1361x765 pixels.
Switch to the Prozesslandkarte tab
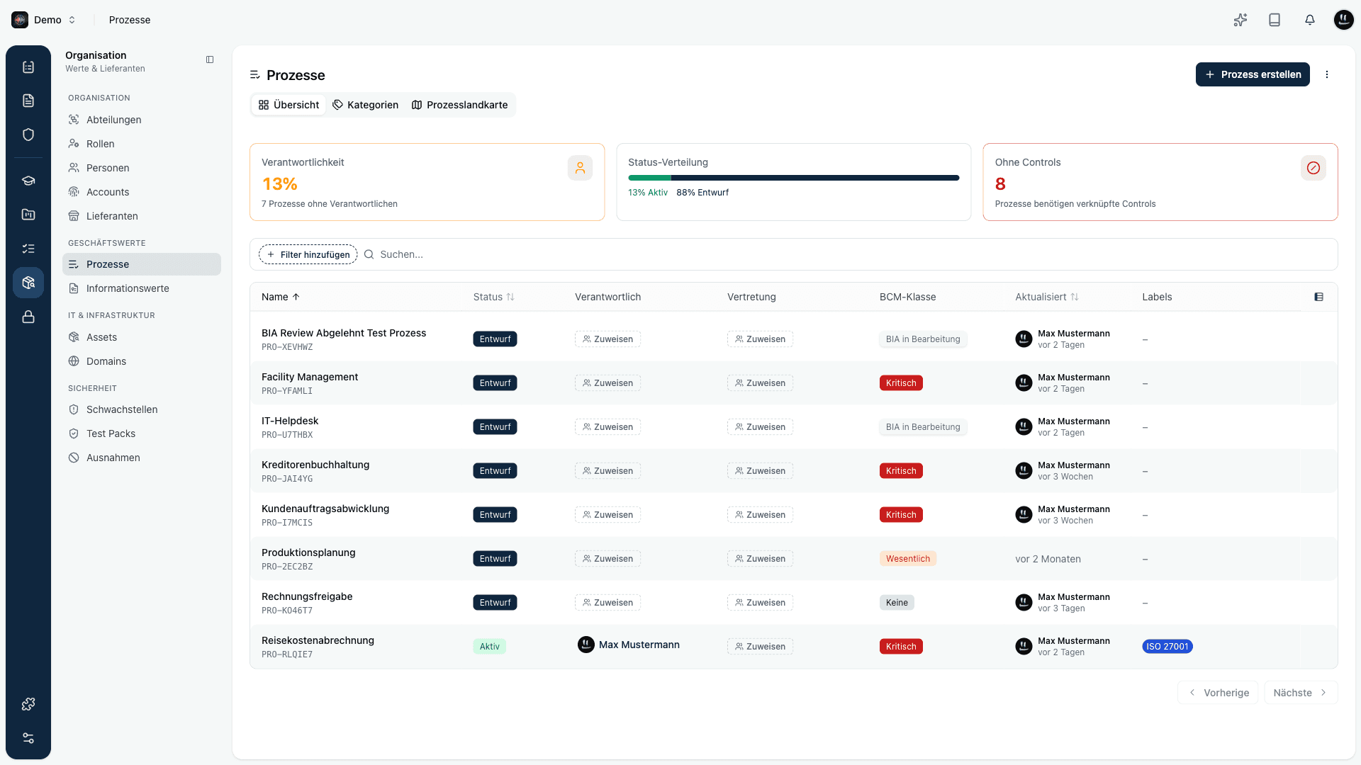pos(460,105)
